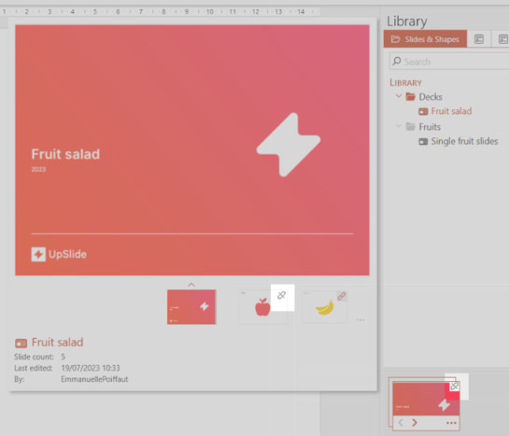This screenshot has width=509, height=436.
Task: Select the Fruit salad title slide thumbnail
Action: coord(191,307)
